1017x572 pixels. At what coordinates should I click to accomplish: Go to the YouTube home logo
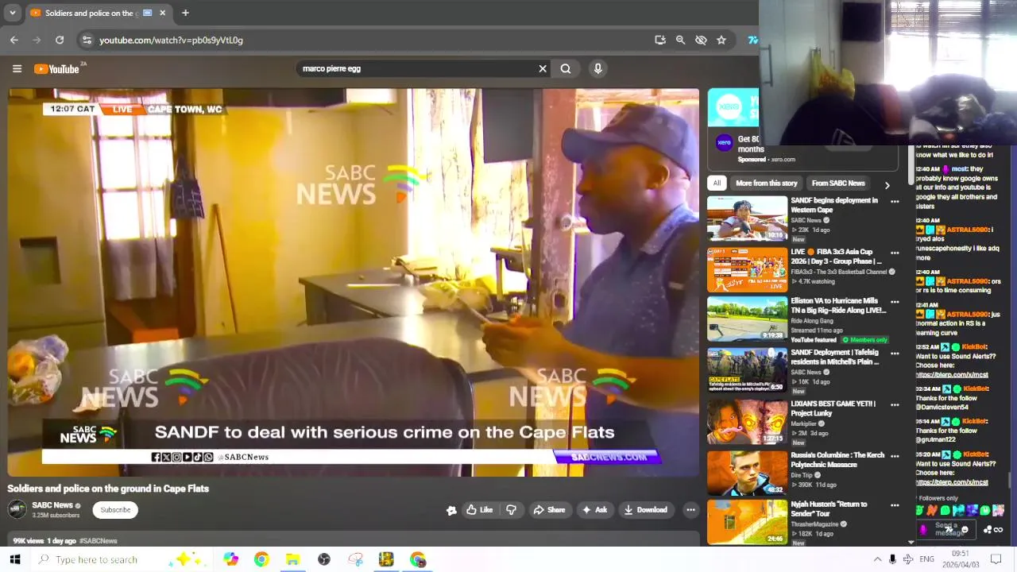click(x=57, y=69)
